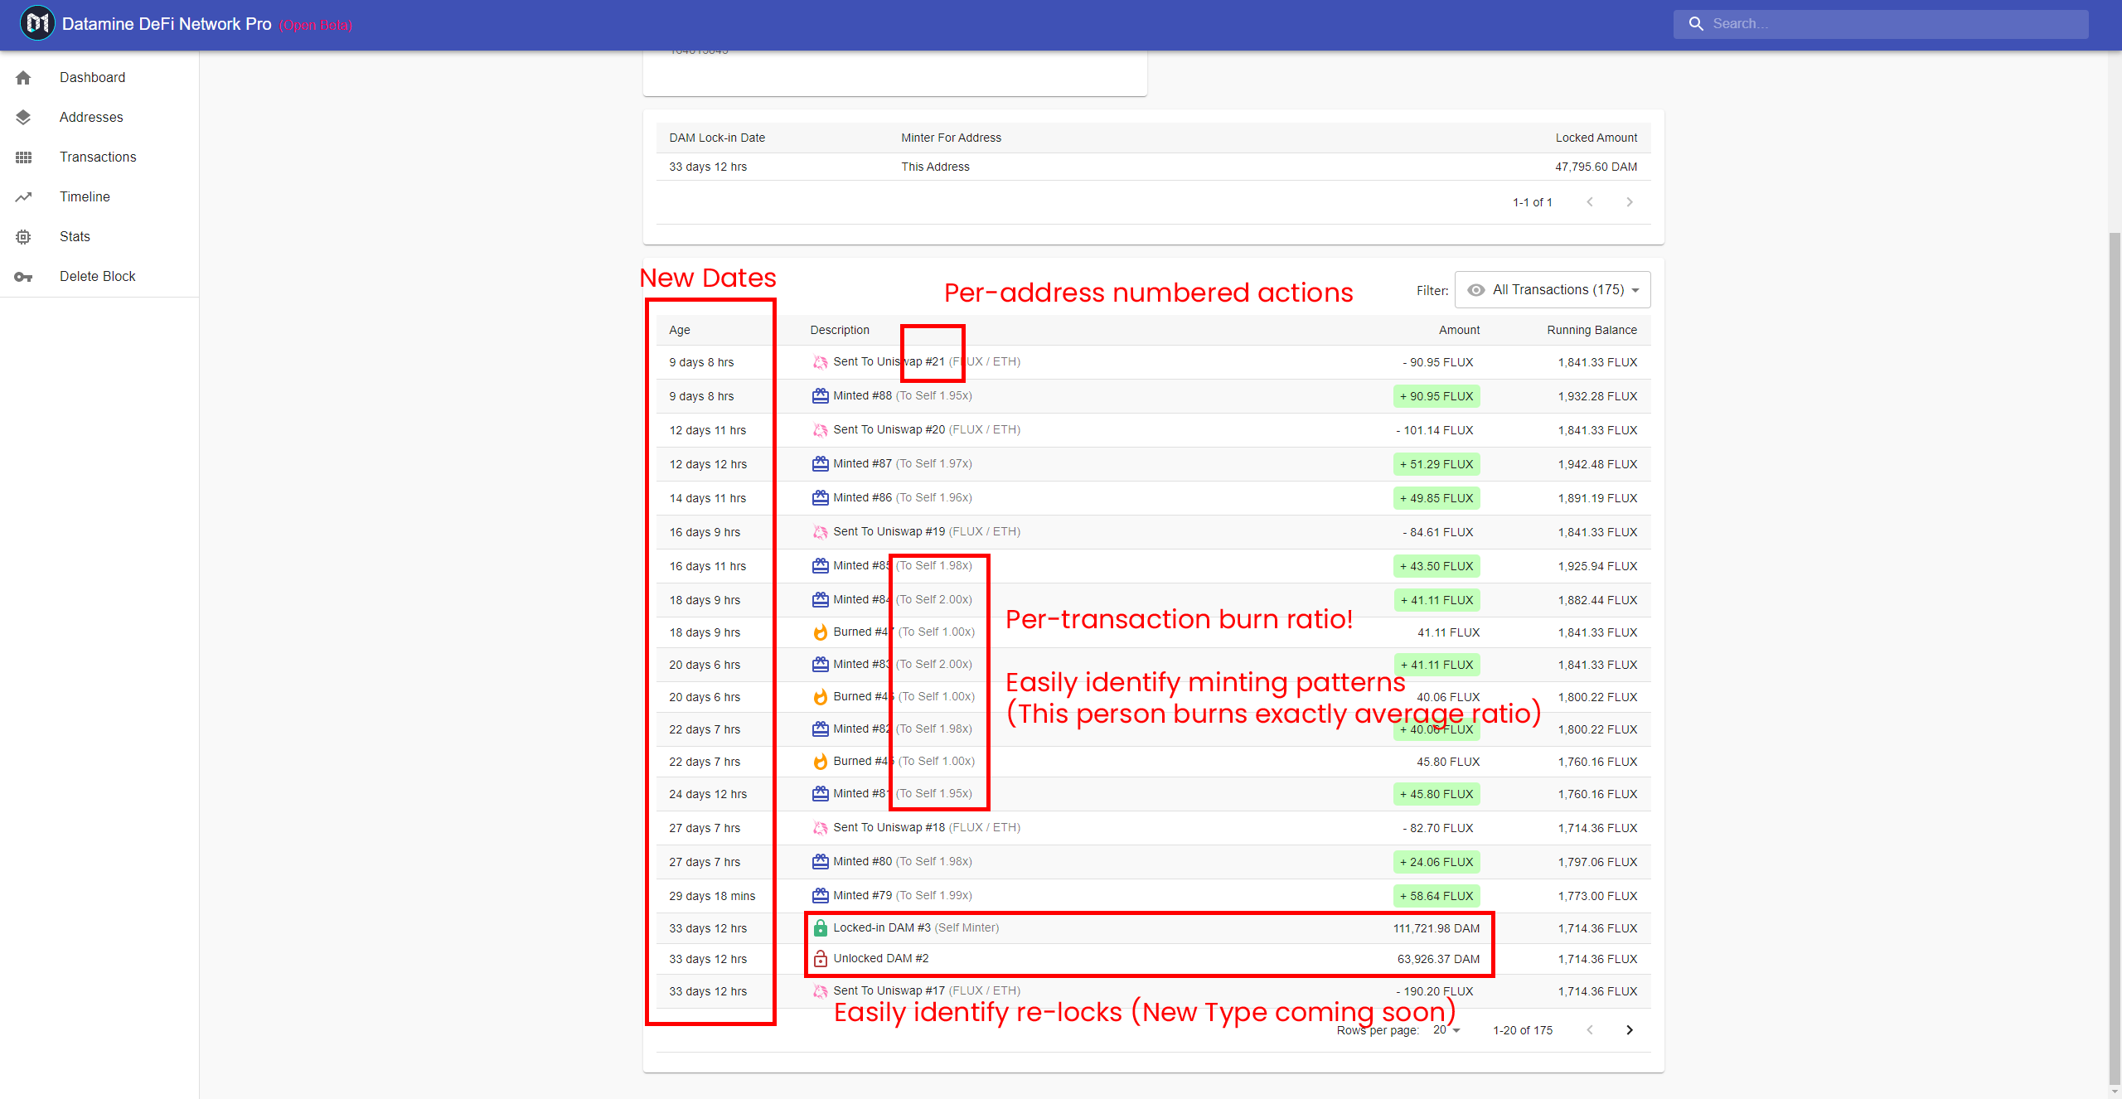Click the open lock icon for Unlocked DAM #2
The width and height of the screenshot is (2122, 1099).
[820, 959]
